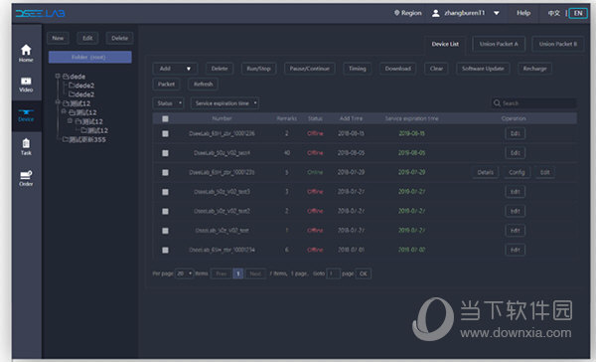This screenshot has width=596, height=362.
Task: Open the per page count dropdown
Action: click(185, 273)
